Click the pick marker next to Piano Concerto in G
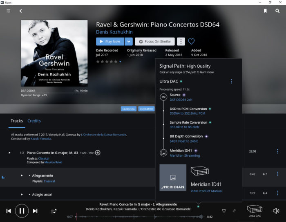The width and height of the screenshot is (286, 222). (x=98, y=153)
